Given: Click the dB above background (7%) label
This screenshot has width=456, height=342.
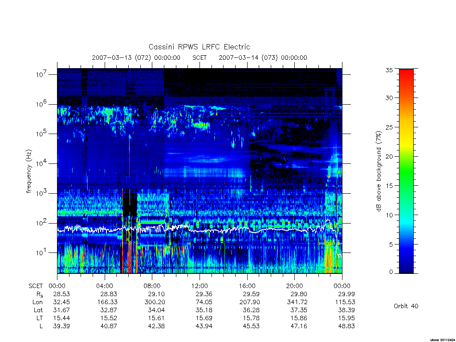Looking at the screenshot, I should [379, 171].
